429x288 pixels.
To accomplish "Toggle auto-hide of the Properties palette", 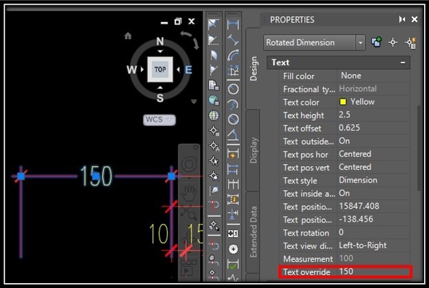I will point(402,19).
